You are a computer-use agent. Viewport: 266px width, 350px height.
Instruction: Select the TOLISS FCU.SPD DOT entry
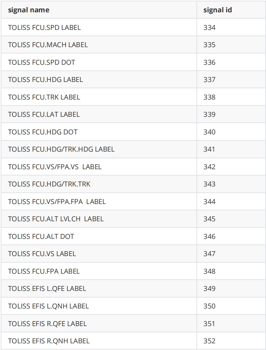coord(41,62)
